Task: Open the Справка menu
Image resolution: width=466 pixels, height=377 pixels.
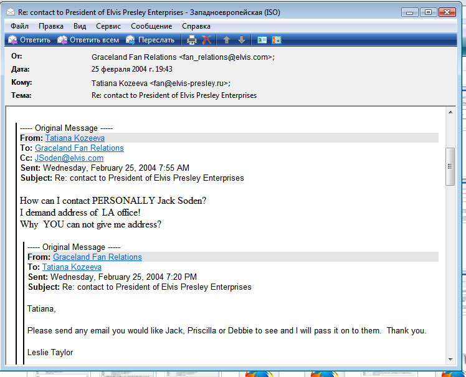Action: 196,26
